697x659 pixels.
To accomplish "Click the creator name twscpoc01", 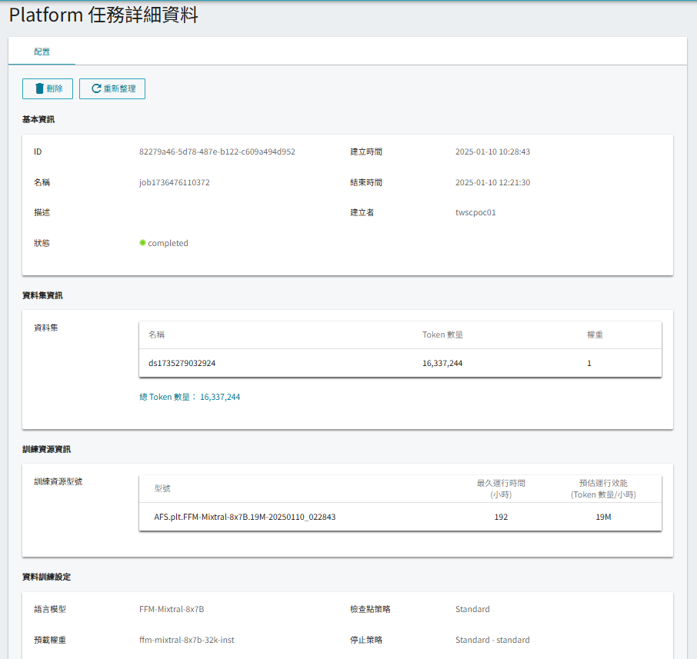I will click(475, 212).
